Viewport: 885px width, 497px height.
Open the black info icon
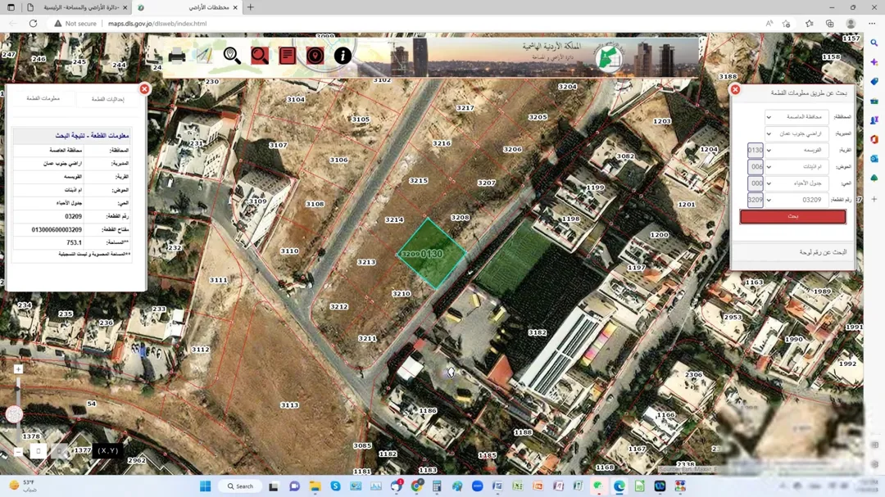[343, 56]
